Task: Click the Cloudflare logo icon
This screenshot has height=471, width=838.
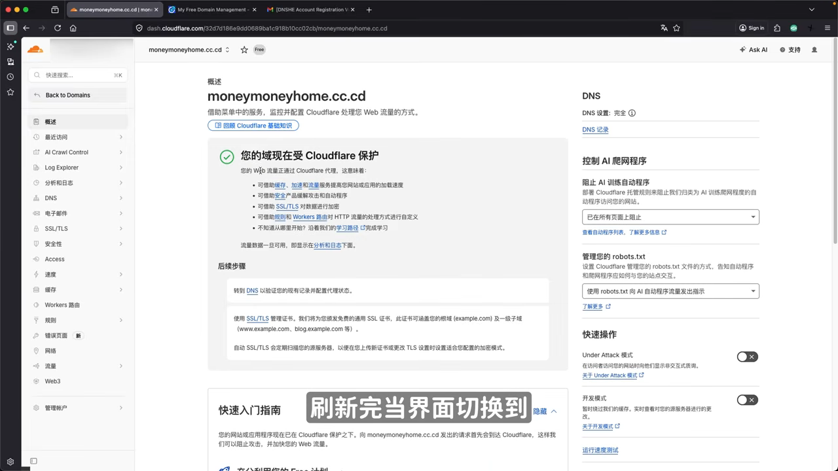Action: click(35, 49)
